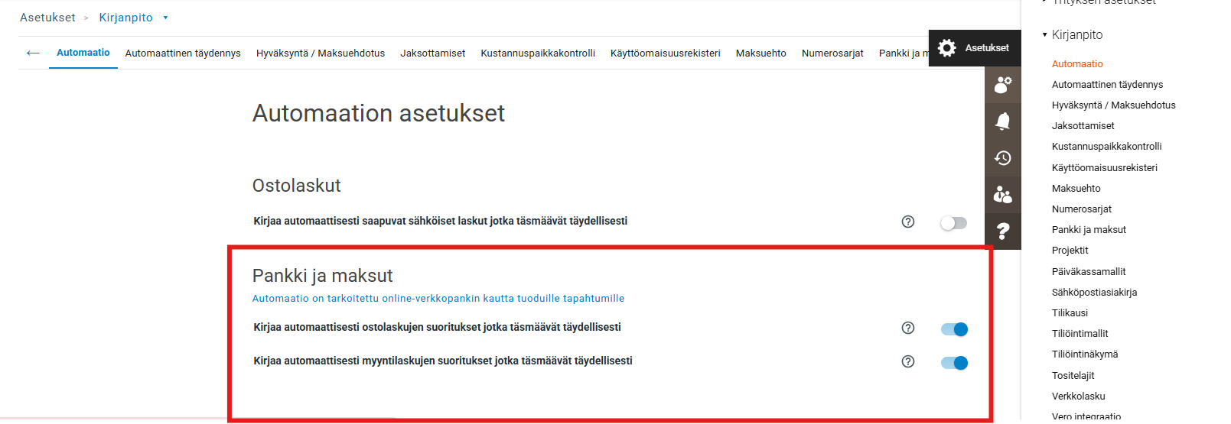Open help icon for myyntilaskujen suoritukset row
Viewport: 1231px width, 424px height.
908,361
